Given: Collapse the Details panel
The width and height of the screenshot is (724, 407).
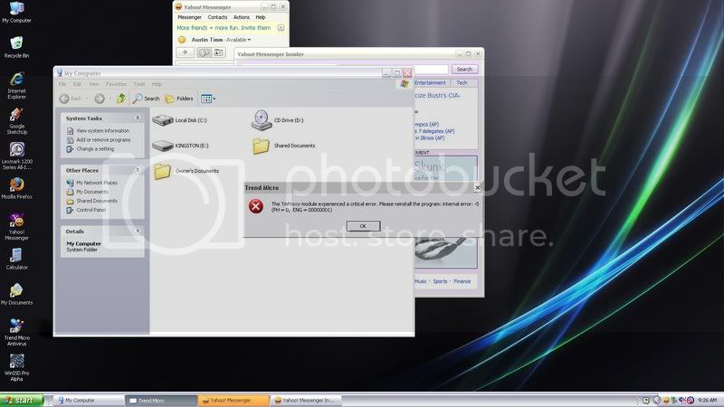Looking at the screenshot, I should pyautogui.click(x=138, y=231).
